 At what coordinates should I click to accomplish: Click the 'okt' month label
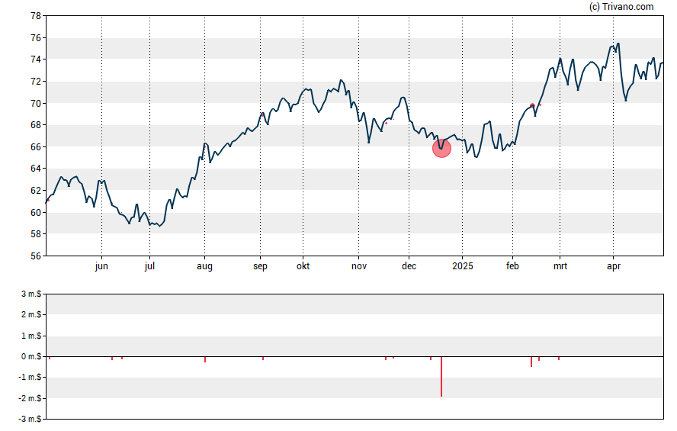[x=303, y=266]
